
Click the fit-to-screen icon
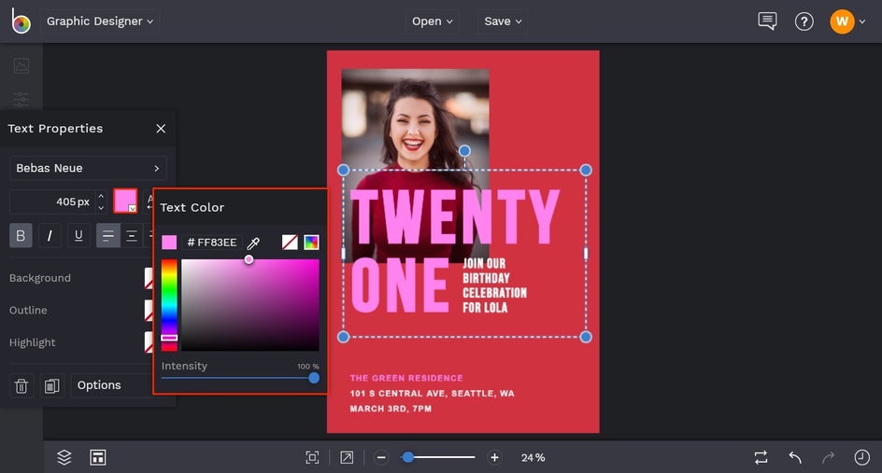click(x=312, y=457)
